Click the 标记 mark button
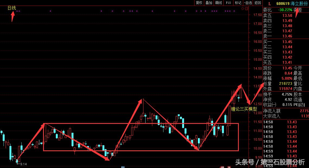This screenshot has width=309, height=168. 238,3
